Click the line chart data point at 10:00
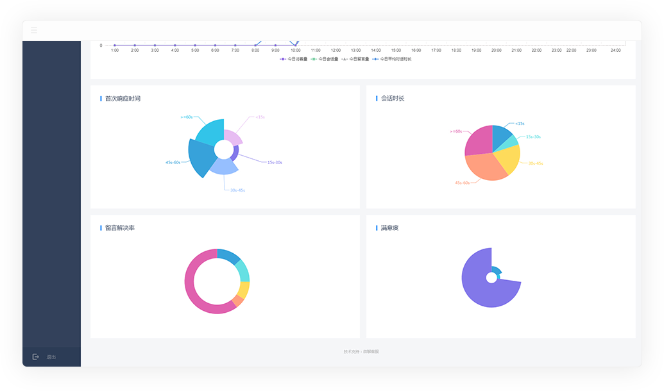 [296, 46]
